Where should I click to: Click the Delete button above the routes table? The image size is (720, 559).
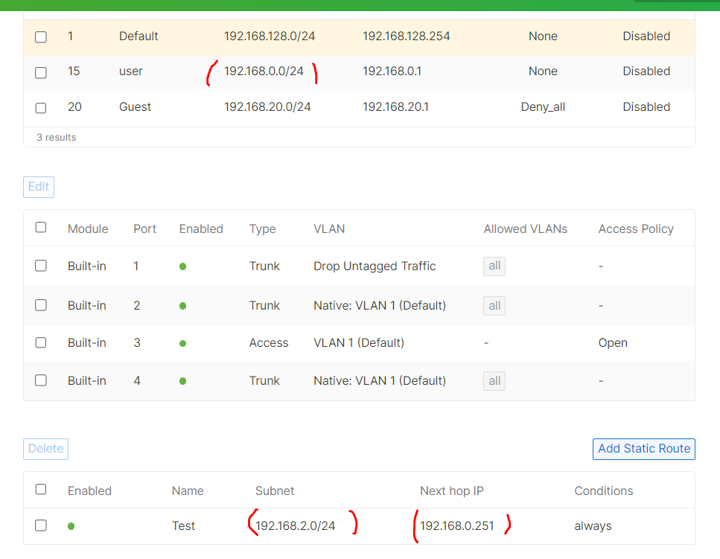[45, 449]
